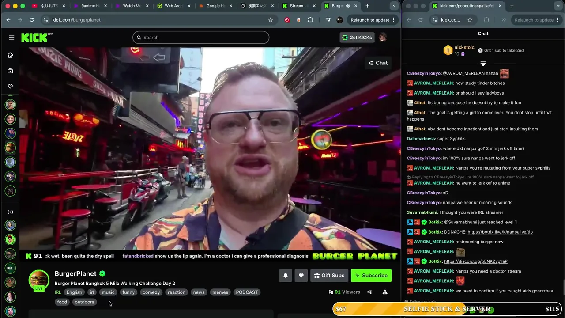View site information icon for kick.com/burgerplanet

point(45,20)
